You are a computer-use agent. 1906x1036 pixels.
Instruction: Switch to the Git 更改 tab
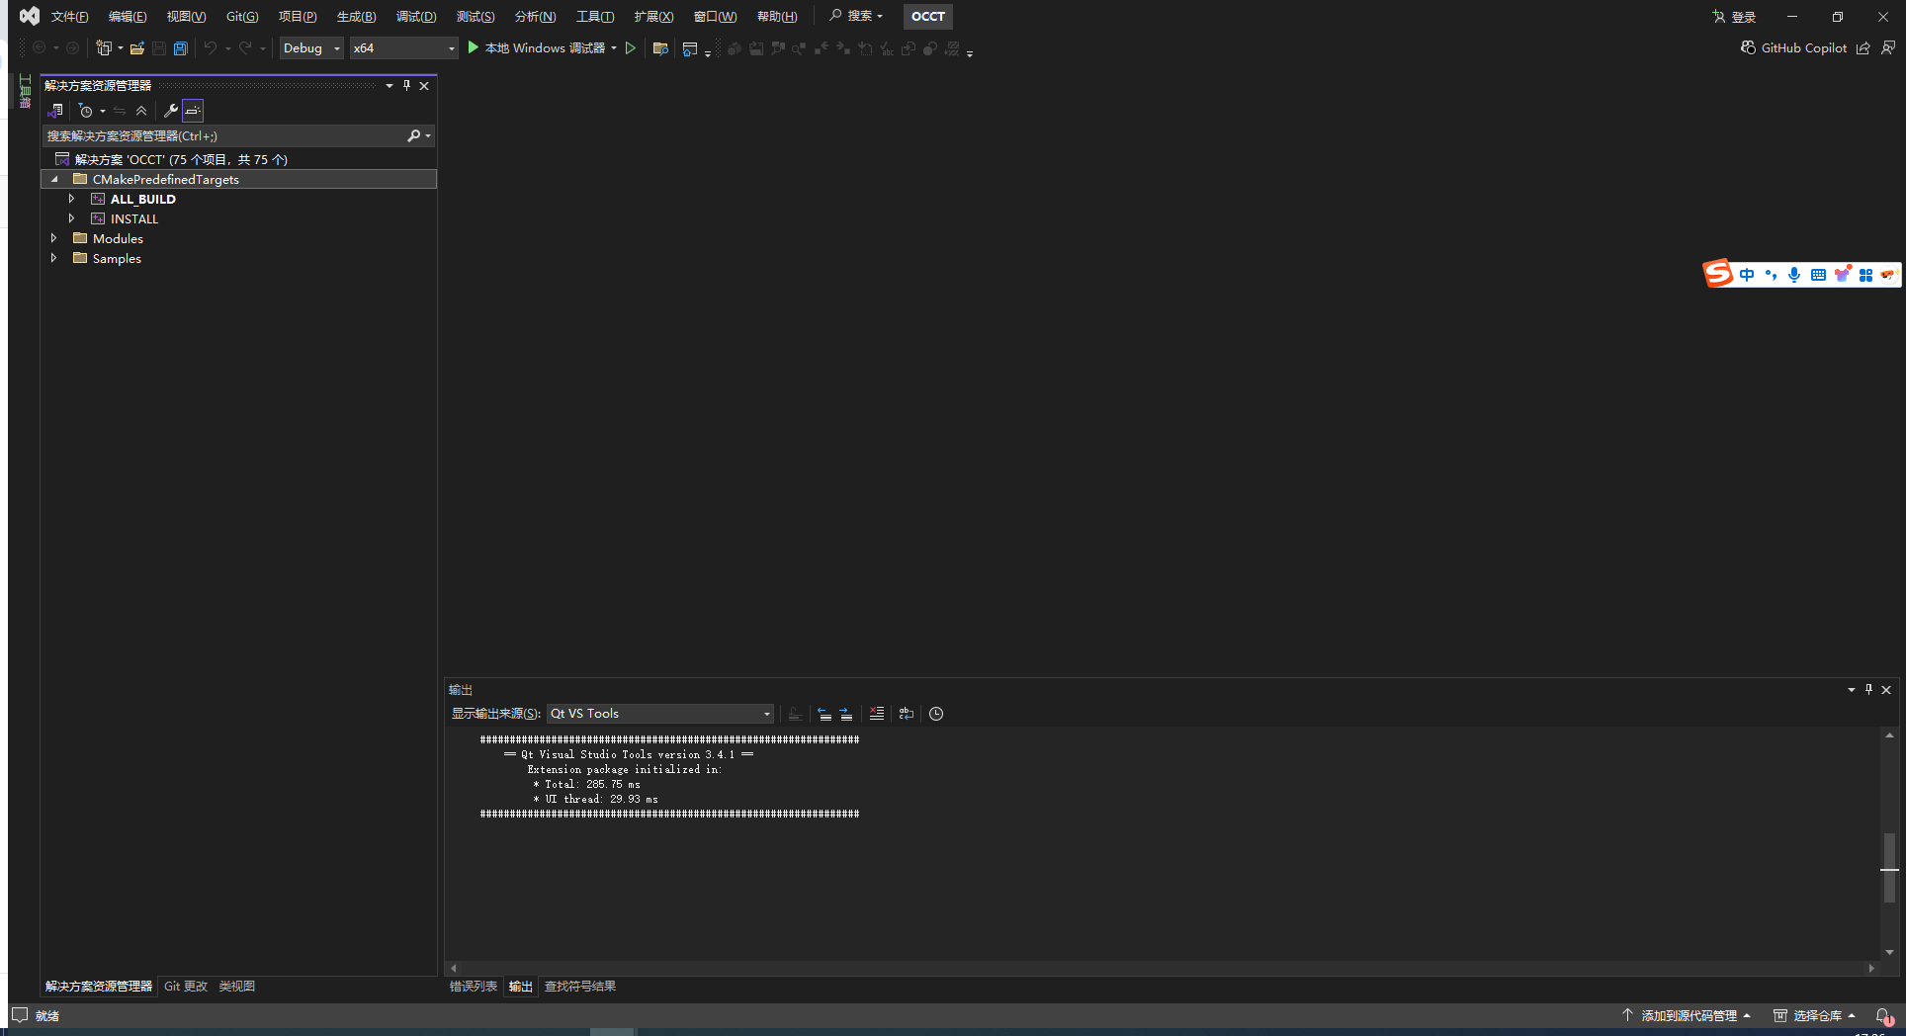186,987
